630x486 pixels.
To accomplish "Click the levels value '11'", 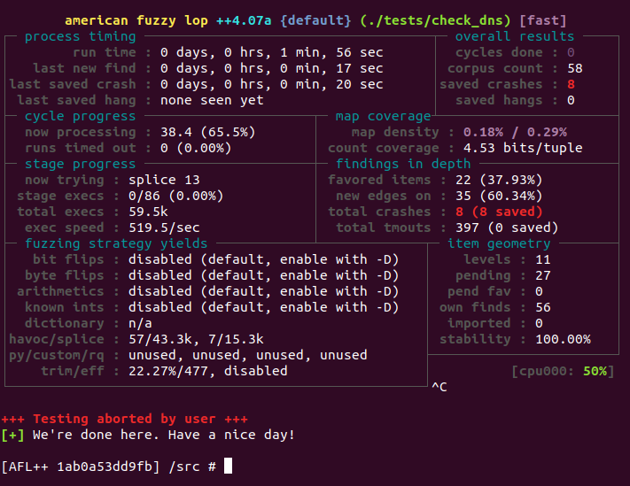I will point(543,259).
